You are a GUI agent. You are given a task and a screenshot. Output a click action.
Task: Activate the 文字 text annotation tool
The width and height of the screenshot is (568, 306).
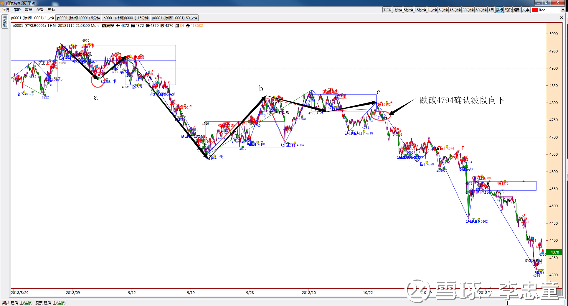coord(526,10)
